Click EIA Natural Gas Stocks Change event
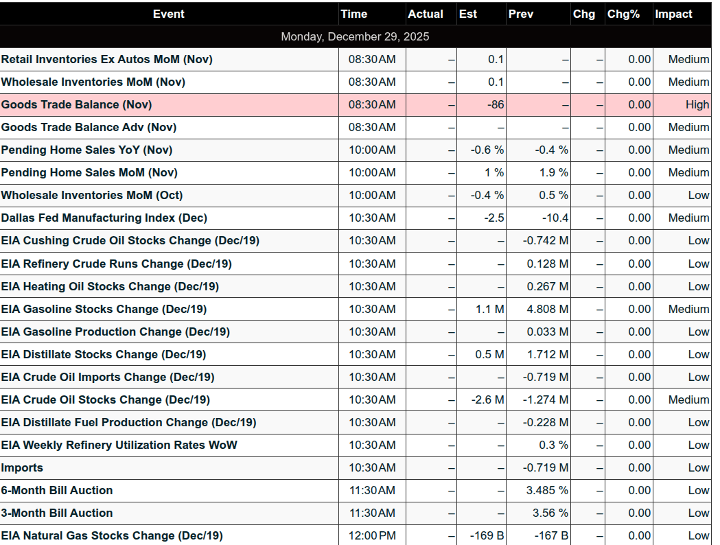 (112, 536)
